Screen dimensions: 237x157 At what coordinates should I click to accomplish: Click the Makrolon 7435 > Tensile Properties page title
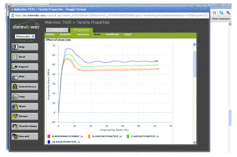tap(77, 22)
